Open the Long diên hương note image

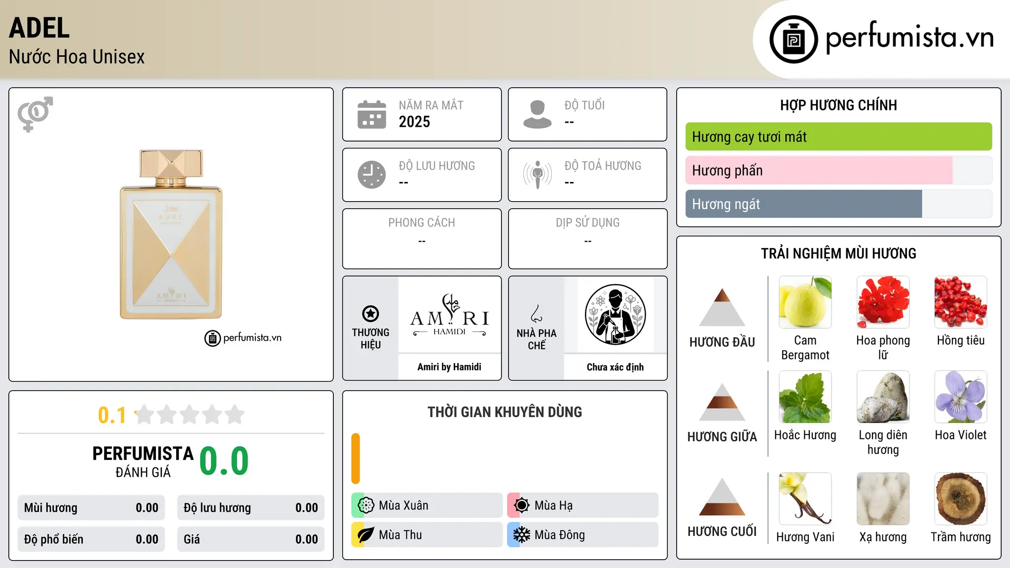click(883, 397)
